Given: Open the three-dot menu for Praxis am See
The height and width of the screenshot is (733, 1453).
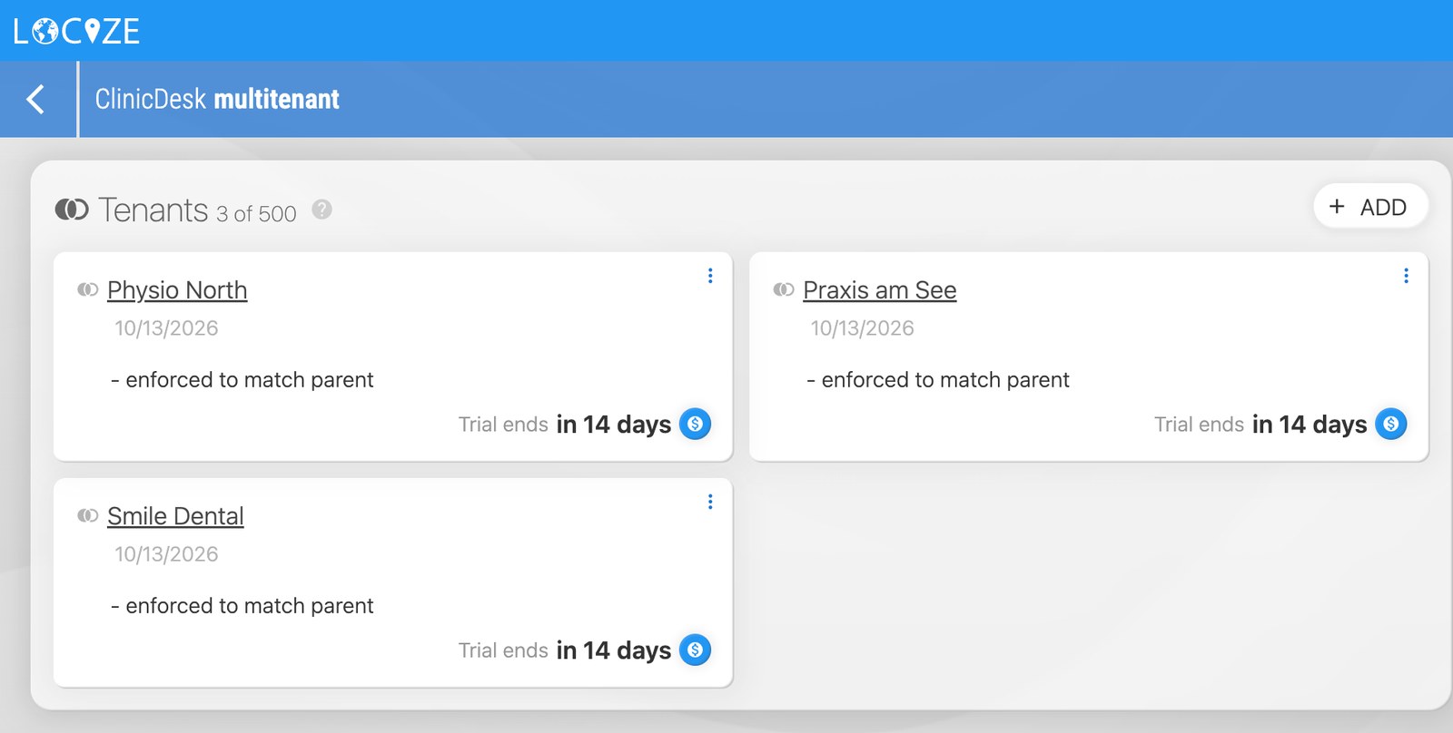Looking at the screenshot, I should [1406, 276].
